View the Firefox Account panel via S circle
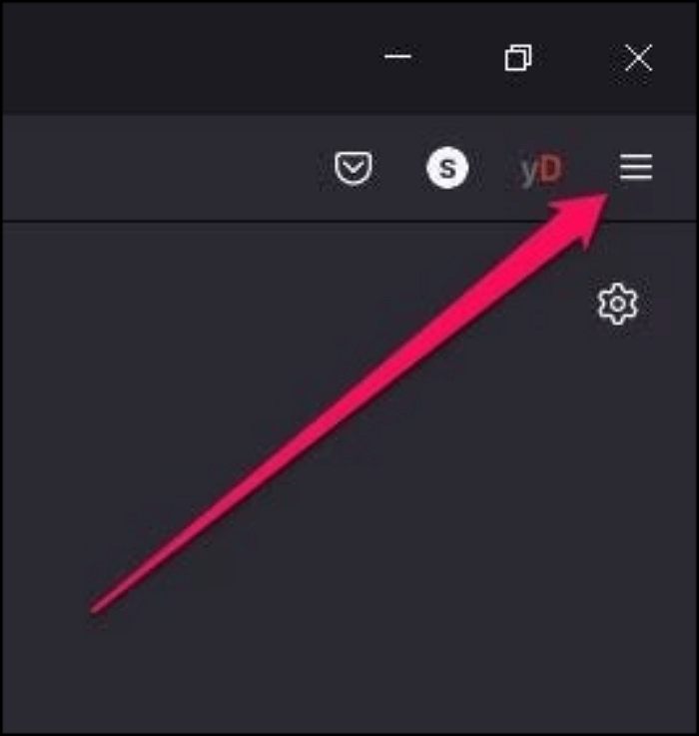Screen dimensions: 699x736 click(447, 168)
